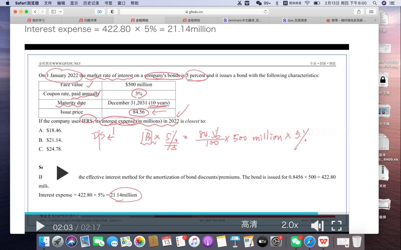Image resolution: width=401 pixels, height=250 pixels.
Task: Open Calendar from the Dock
Action: [167, 241]
